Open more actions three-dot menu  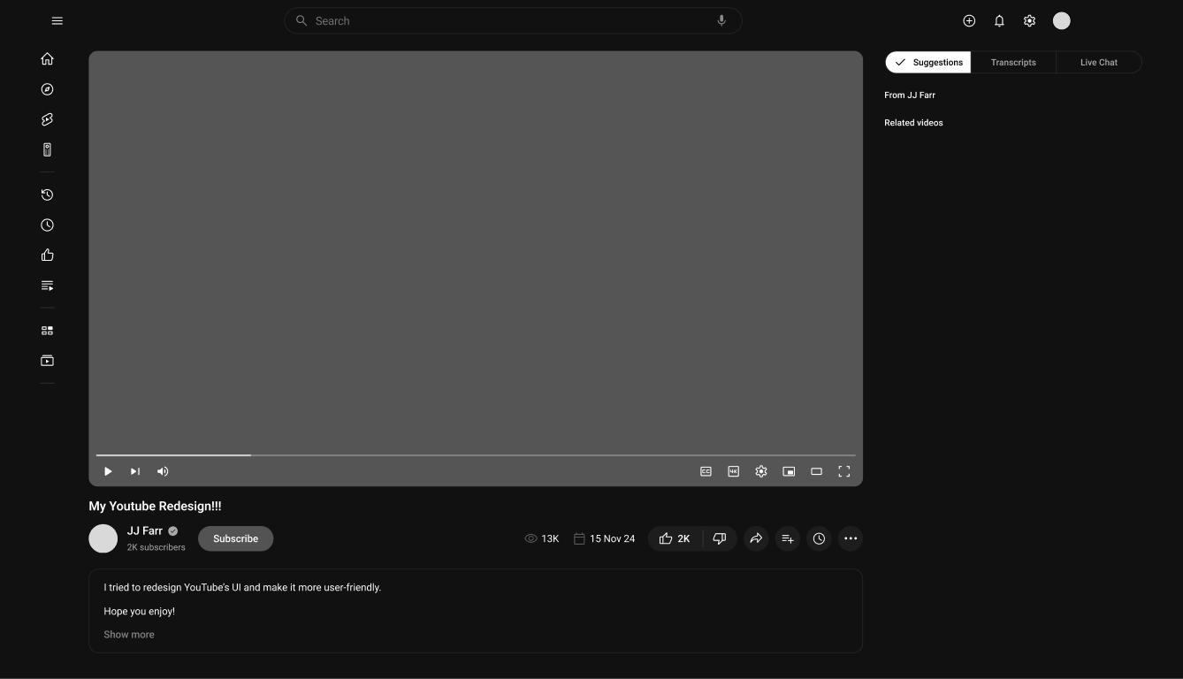tap(851, 538)
